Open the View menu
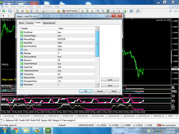 pos(13,7)
